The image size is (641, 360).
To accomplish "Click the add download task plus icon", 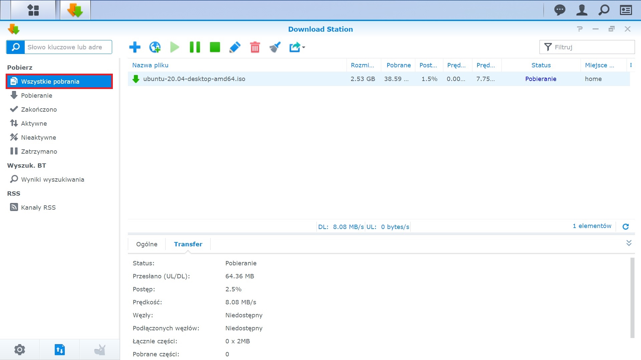I will (135, 47).
